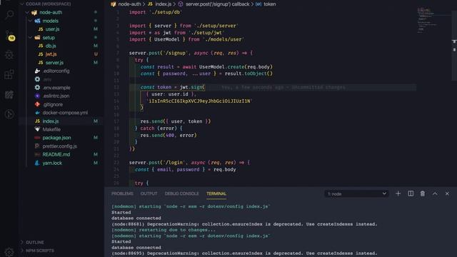Image resolution: width=457 pixels, height=257 pixels.
Task: Click the './setup/jwt' import path
Action: (206, 33)
